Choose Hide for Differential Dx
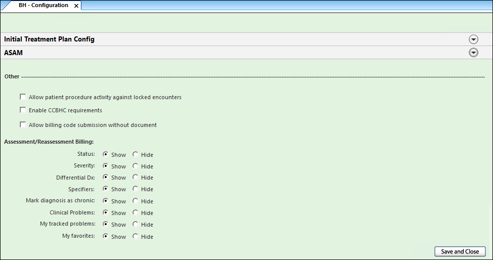This screenshot has height=260, width=493. pos(136,177)
